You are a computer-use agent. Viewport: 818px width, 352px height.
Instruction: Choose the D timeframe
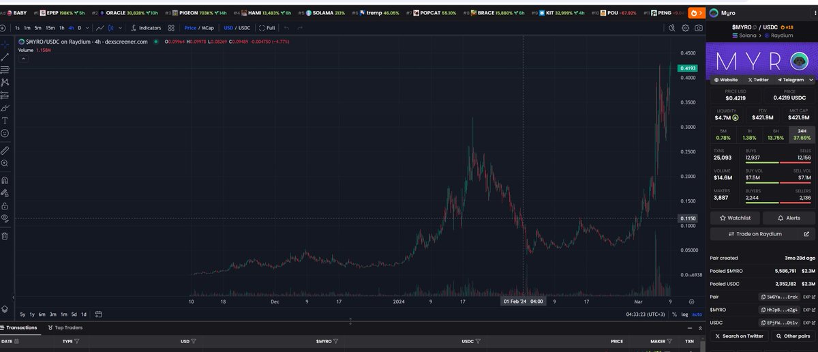[80, 28]
